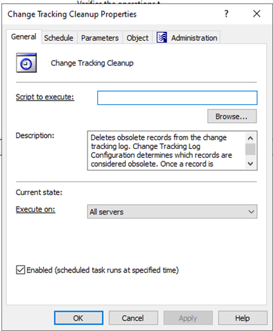Switch to the Schedule tab
Screen dimensions: 273x331
point(59,38)
